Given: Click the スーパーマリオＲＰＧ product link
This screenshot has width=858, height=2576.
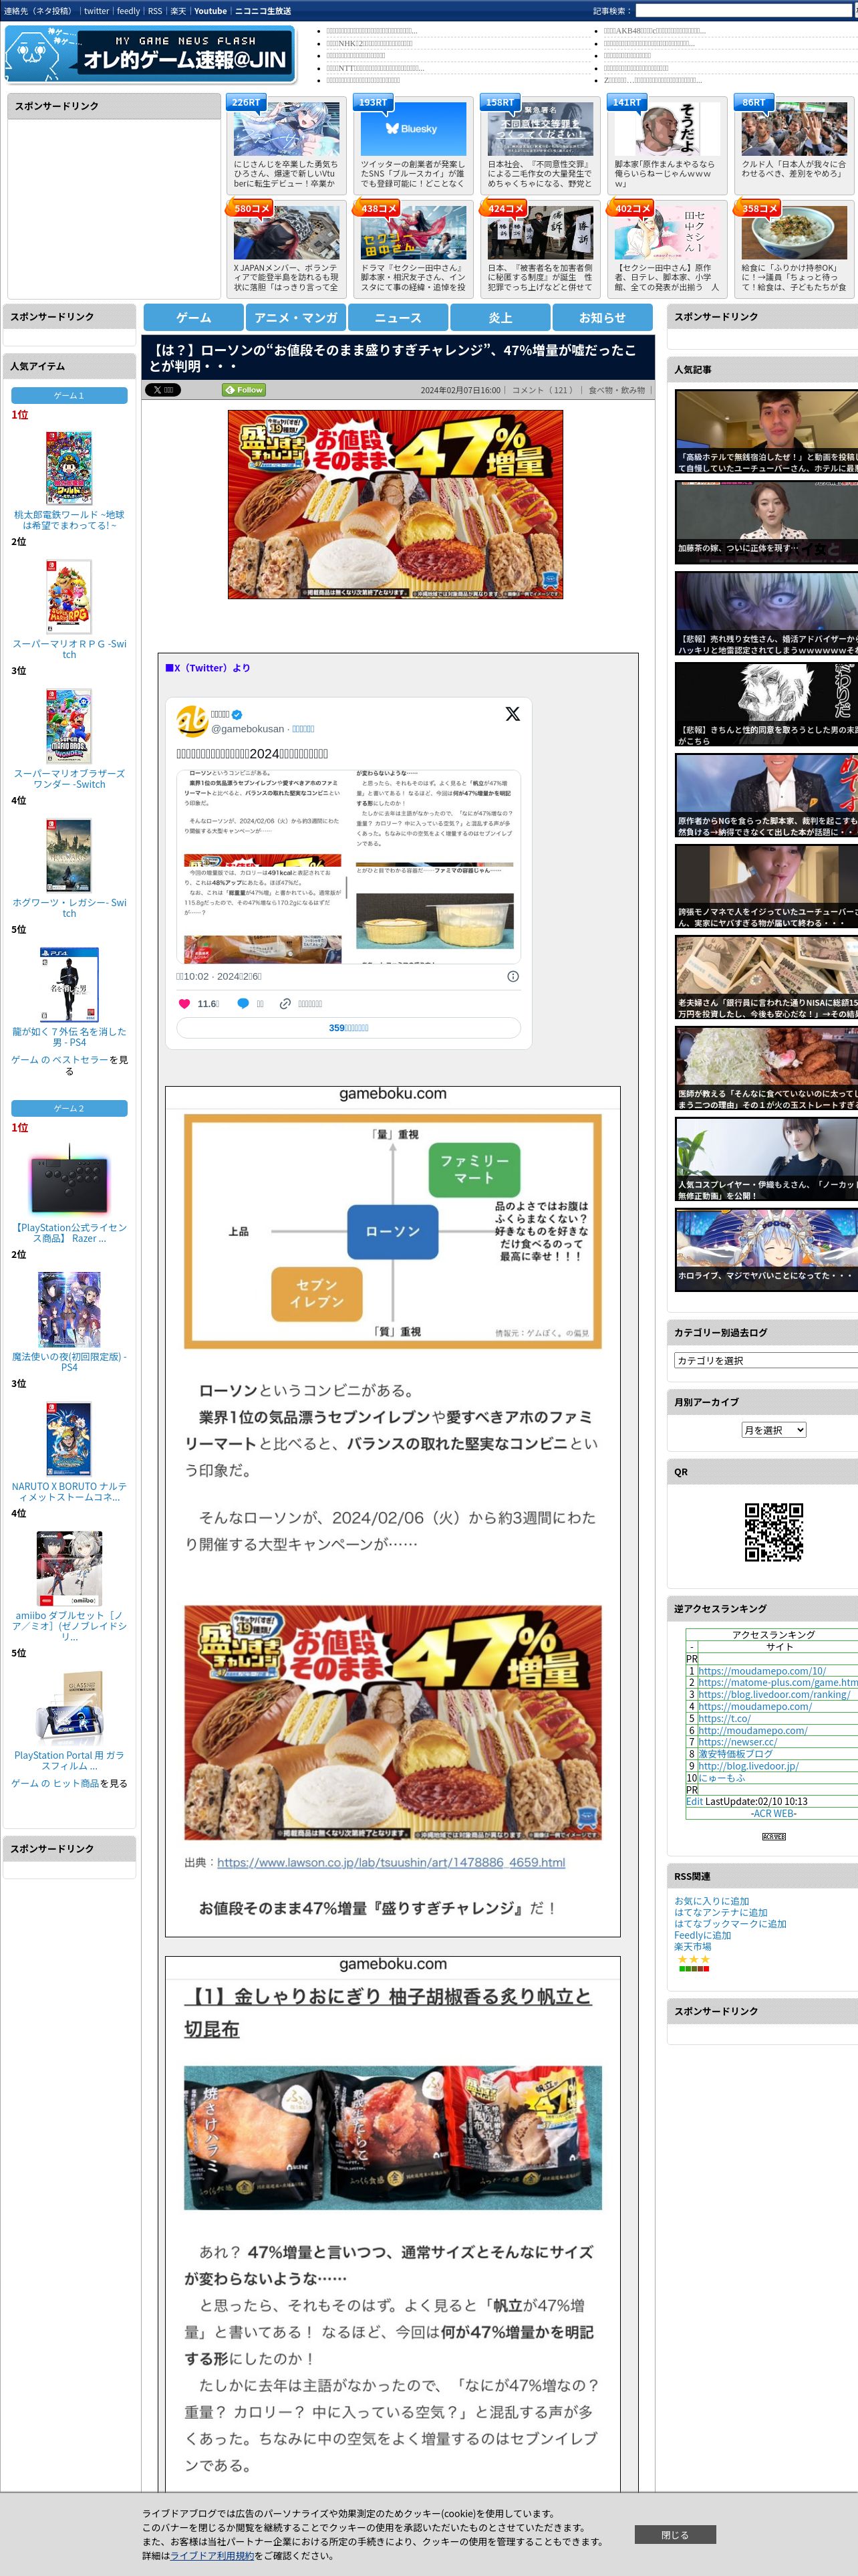Looking at the screenshot, I should point(69,649).
